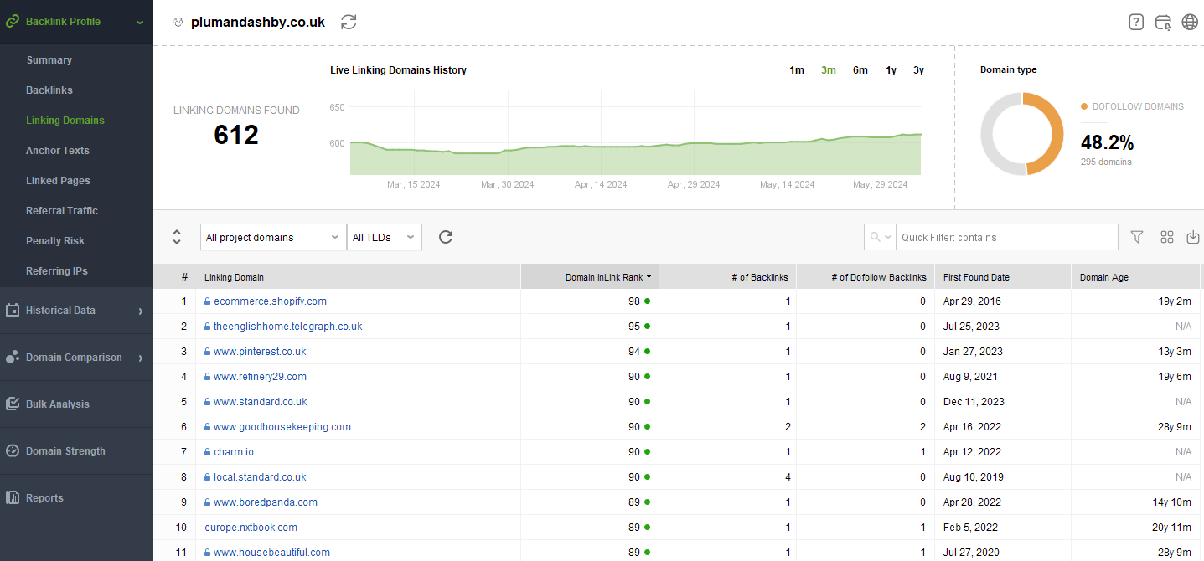Click the green linking domains history chart
The width and height of the screenshot is (1204, 561).
[x=636, y=155]
